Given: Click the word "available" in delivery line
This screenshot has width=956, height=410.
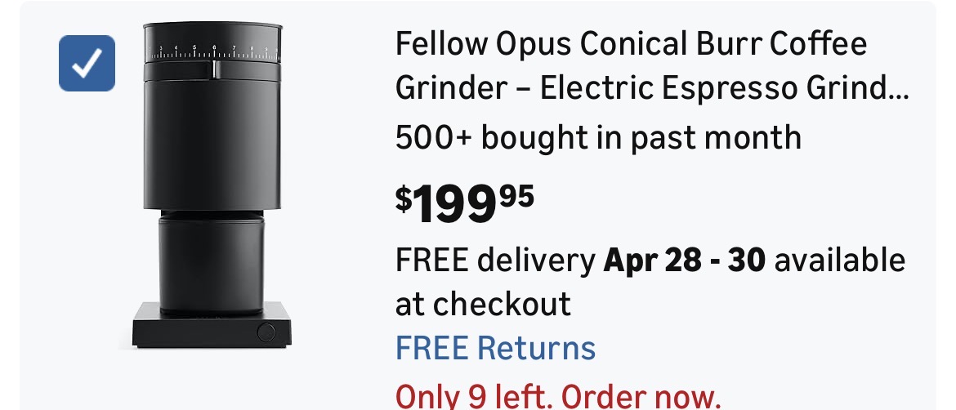Looking at the screenshot, I should click(839, 261).
